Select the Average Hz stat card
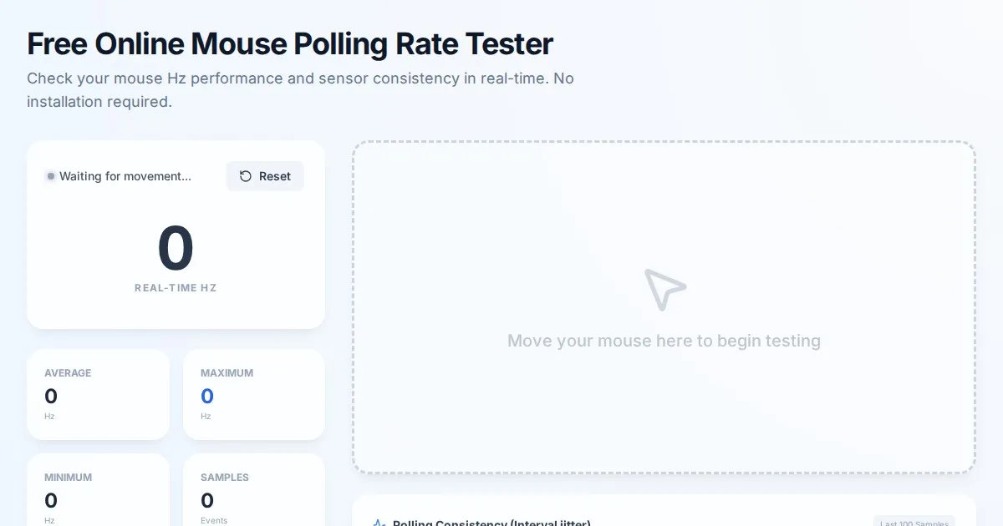The width and height of the screenshot is (1003, 526). 98,394
